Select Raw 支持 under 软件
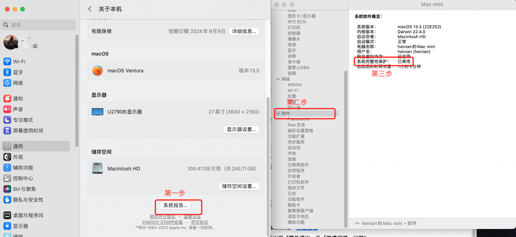Image resolution: width=516 pixels, height=237 pixels. pos(296,125)
